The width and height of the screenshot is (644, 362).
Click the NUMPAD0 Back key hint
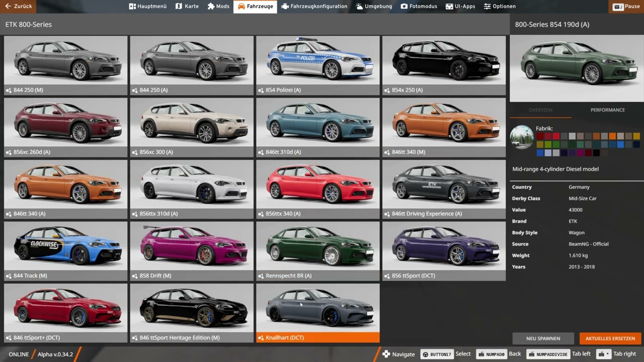pyautogui.click(x=491, y=354)
